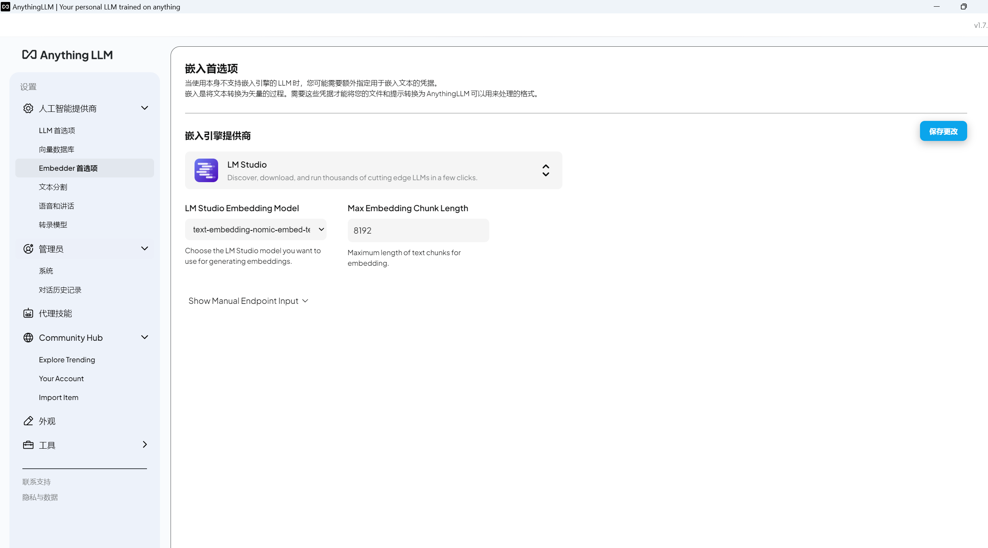Click the 代理技能 robot icon
Screen dimensions: 988x548
point(28,313)
